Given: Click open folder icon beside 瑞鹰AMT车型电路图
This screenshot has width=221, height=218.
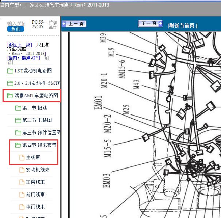Looking at the screenshot, I should [10, 96].
